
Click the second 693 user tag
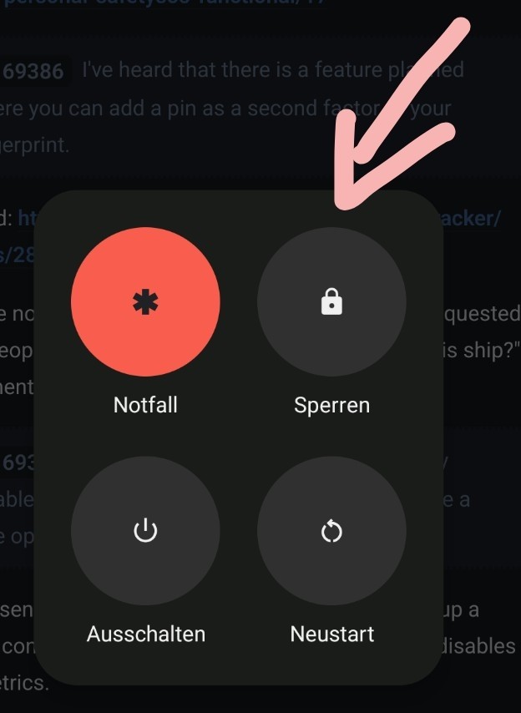[18, 463]
